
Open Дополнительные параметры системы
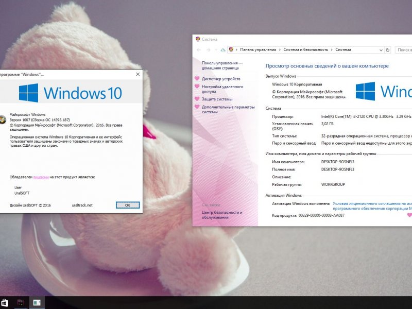228,109
